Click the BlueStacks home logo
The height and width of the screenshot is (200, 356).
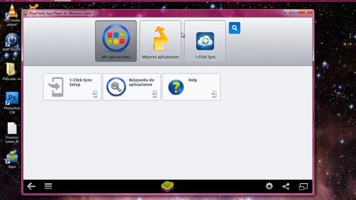point(167,187)
